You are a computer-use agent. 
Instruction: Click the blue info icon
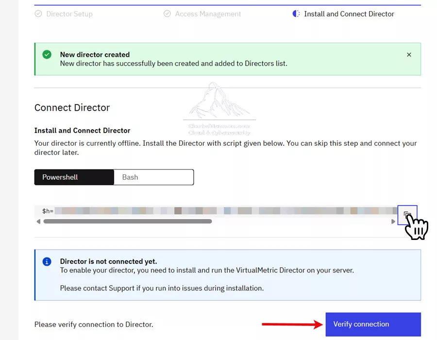47,261
